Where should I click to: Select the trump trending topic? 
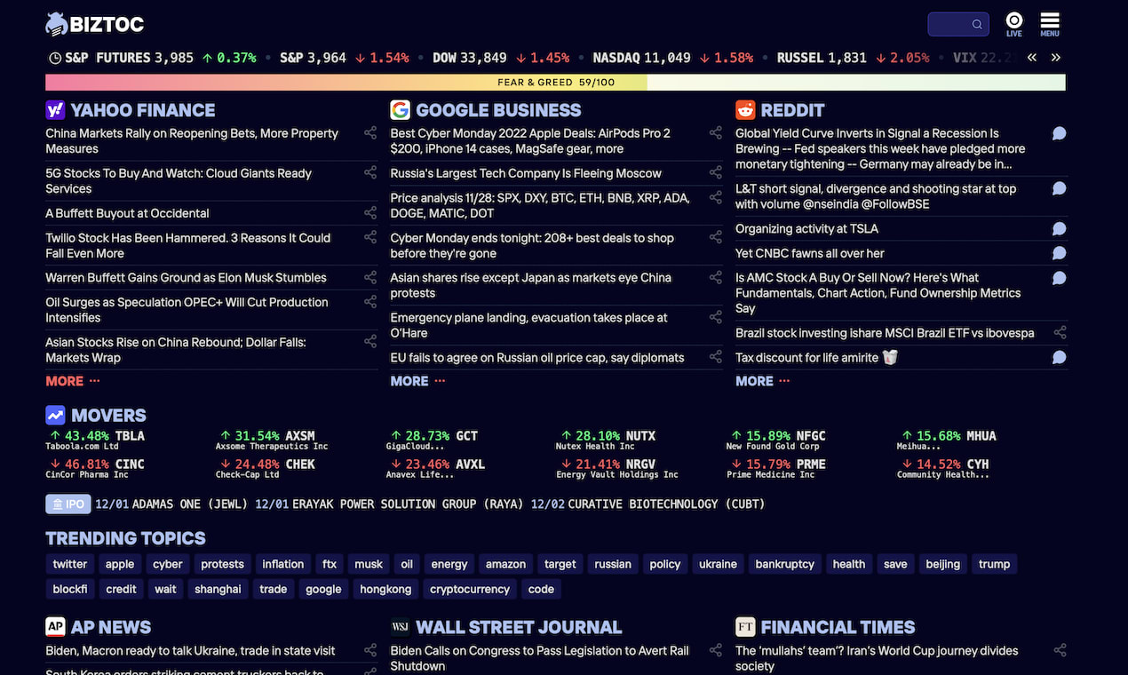(x=995, y=564)
